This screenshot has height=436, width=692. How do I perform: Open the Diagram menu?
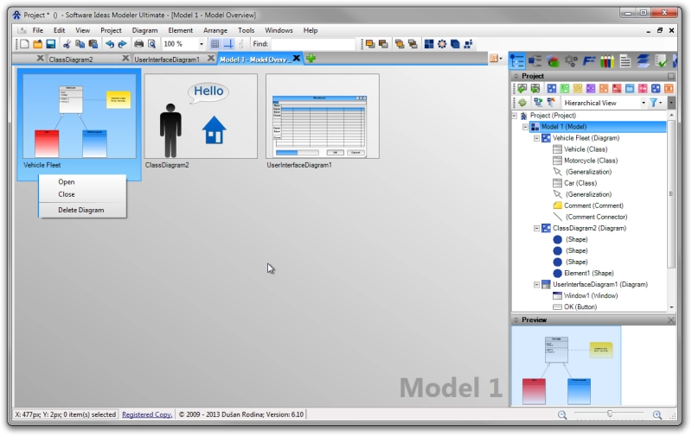click(144, 30)
